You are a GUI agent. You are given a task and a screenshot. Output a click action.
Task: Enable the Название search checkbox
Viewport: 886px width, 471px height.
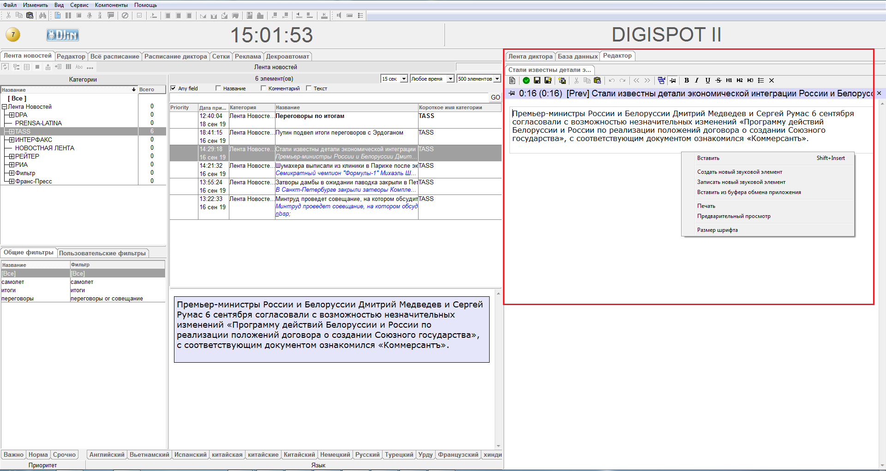218,88
